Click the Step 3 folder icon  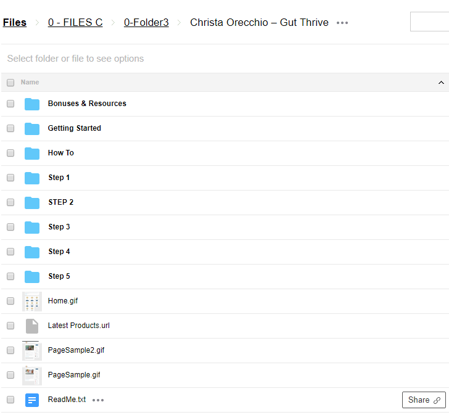[32, 227]
